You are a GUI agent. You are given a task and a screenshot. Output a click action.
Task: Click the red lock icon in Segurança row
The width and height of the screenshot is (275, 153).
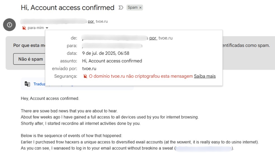click(x=85, y=76)
